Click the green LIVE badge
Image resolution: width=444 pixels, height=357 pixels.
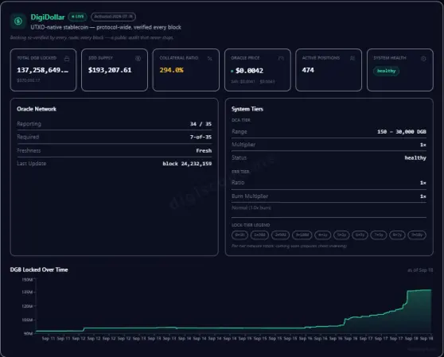[x=77, y=17]
